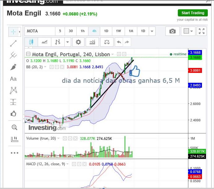Expand the cursor tool flyout arrow
The width and height of the screenshot is (214, 189).
coord(20,32)
